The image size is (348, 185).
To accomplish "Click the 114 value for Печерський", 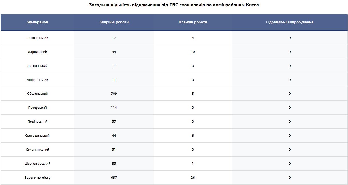I will pos(114,108).
